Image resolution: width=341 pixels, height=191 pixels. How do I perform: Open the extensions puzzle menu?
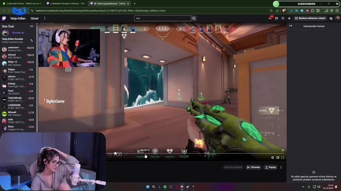click(x=312, y=11)
